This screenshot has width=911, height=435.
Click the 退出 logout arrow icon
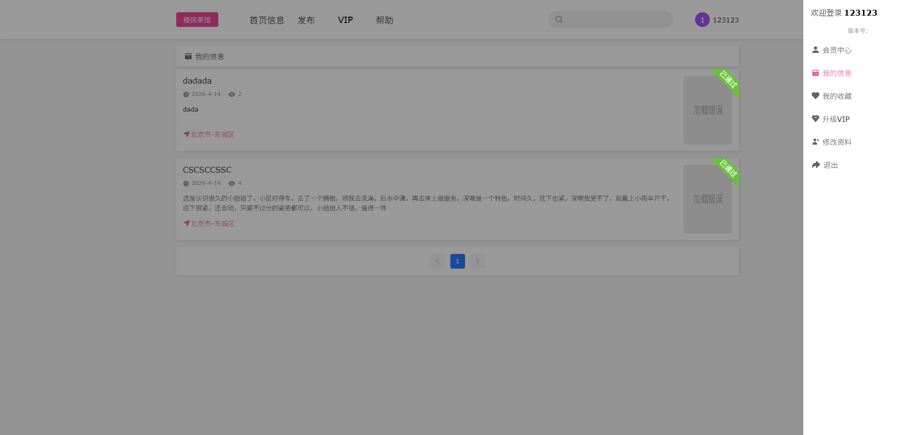[816, 165]
